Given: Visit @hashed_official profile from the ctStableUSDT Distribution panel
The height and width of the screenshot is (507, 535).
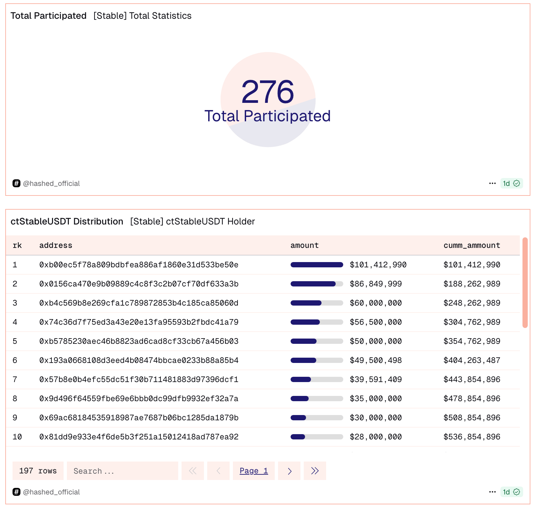Looking at the screenshot, I should (x=51, y=492).
